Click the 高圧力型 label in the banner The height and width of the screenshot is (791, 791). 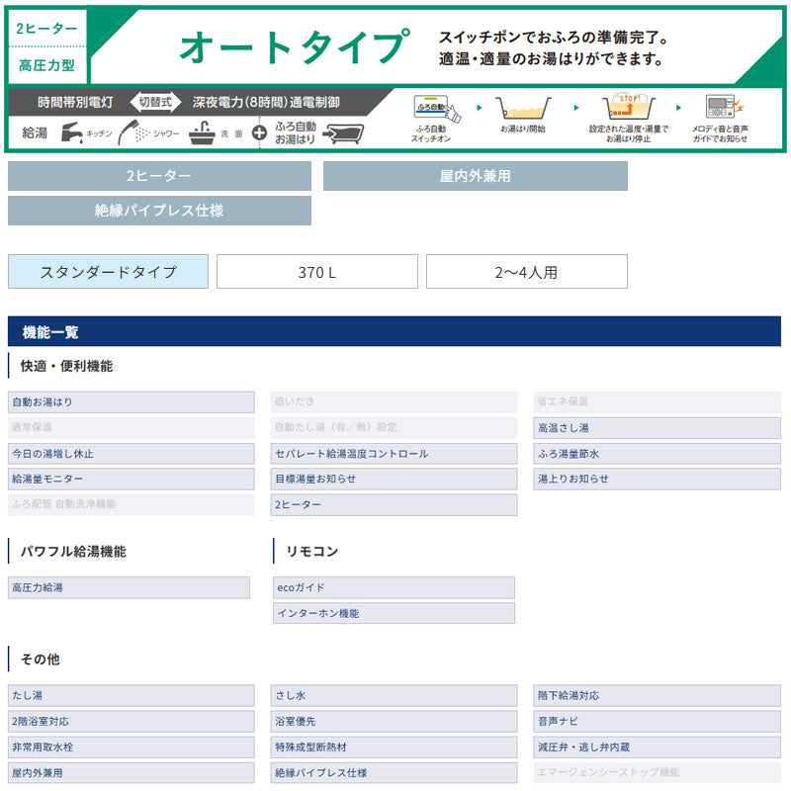(x=46, y=65)
